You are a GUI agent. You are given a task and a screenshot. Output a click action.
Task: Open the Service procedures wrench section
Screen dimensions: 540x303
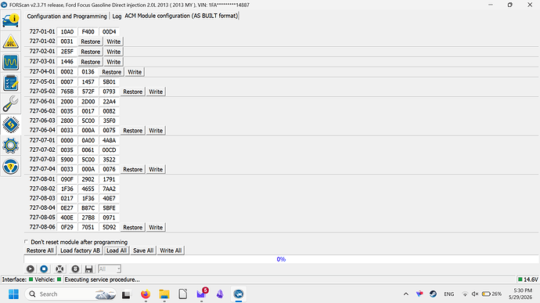click(11, 104)
